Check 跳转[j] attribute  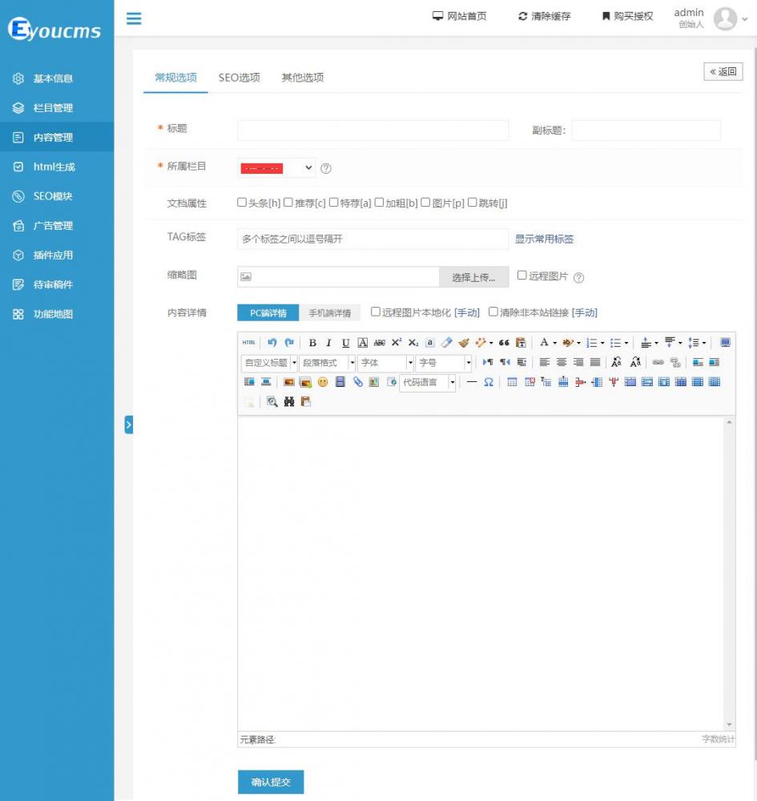click(x=473, y=203)
